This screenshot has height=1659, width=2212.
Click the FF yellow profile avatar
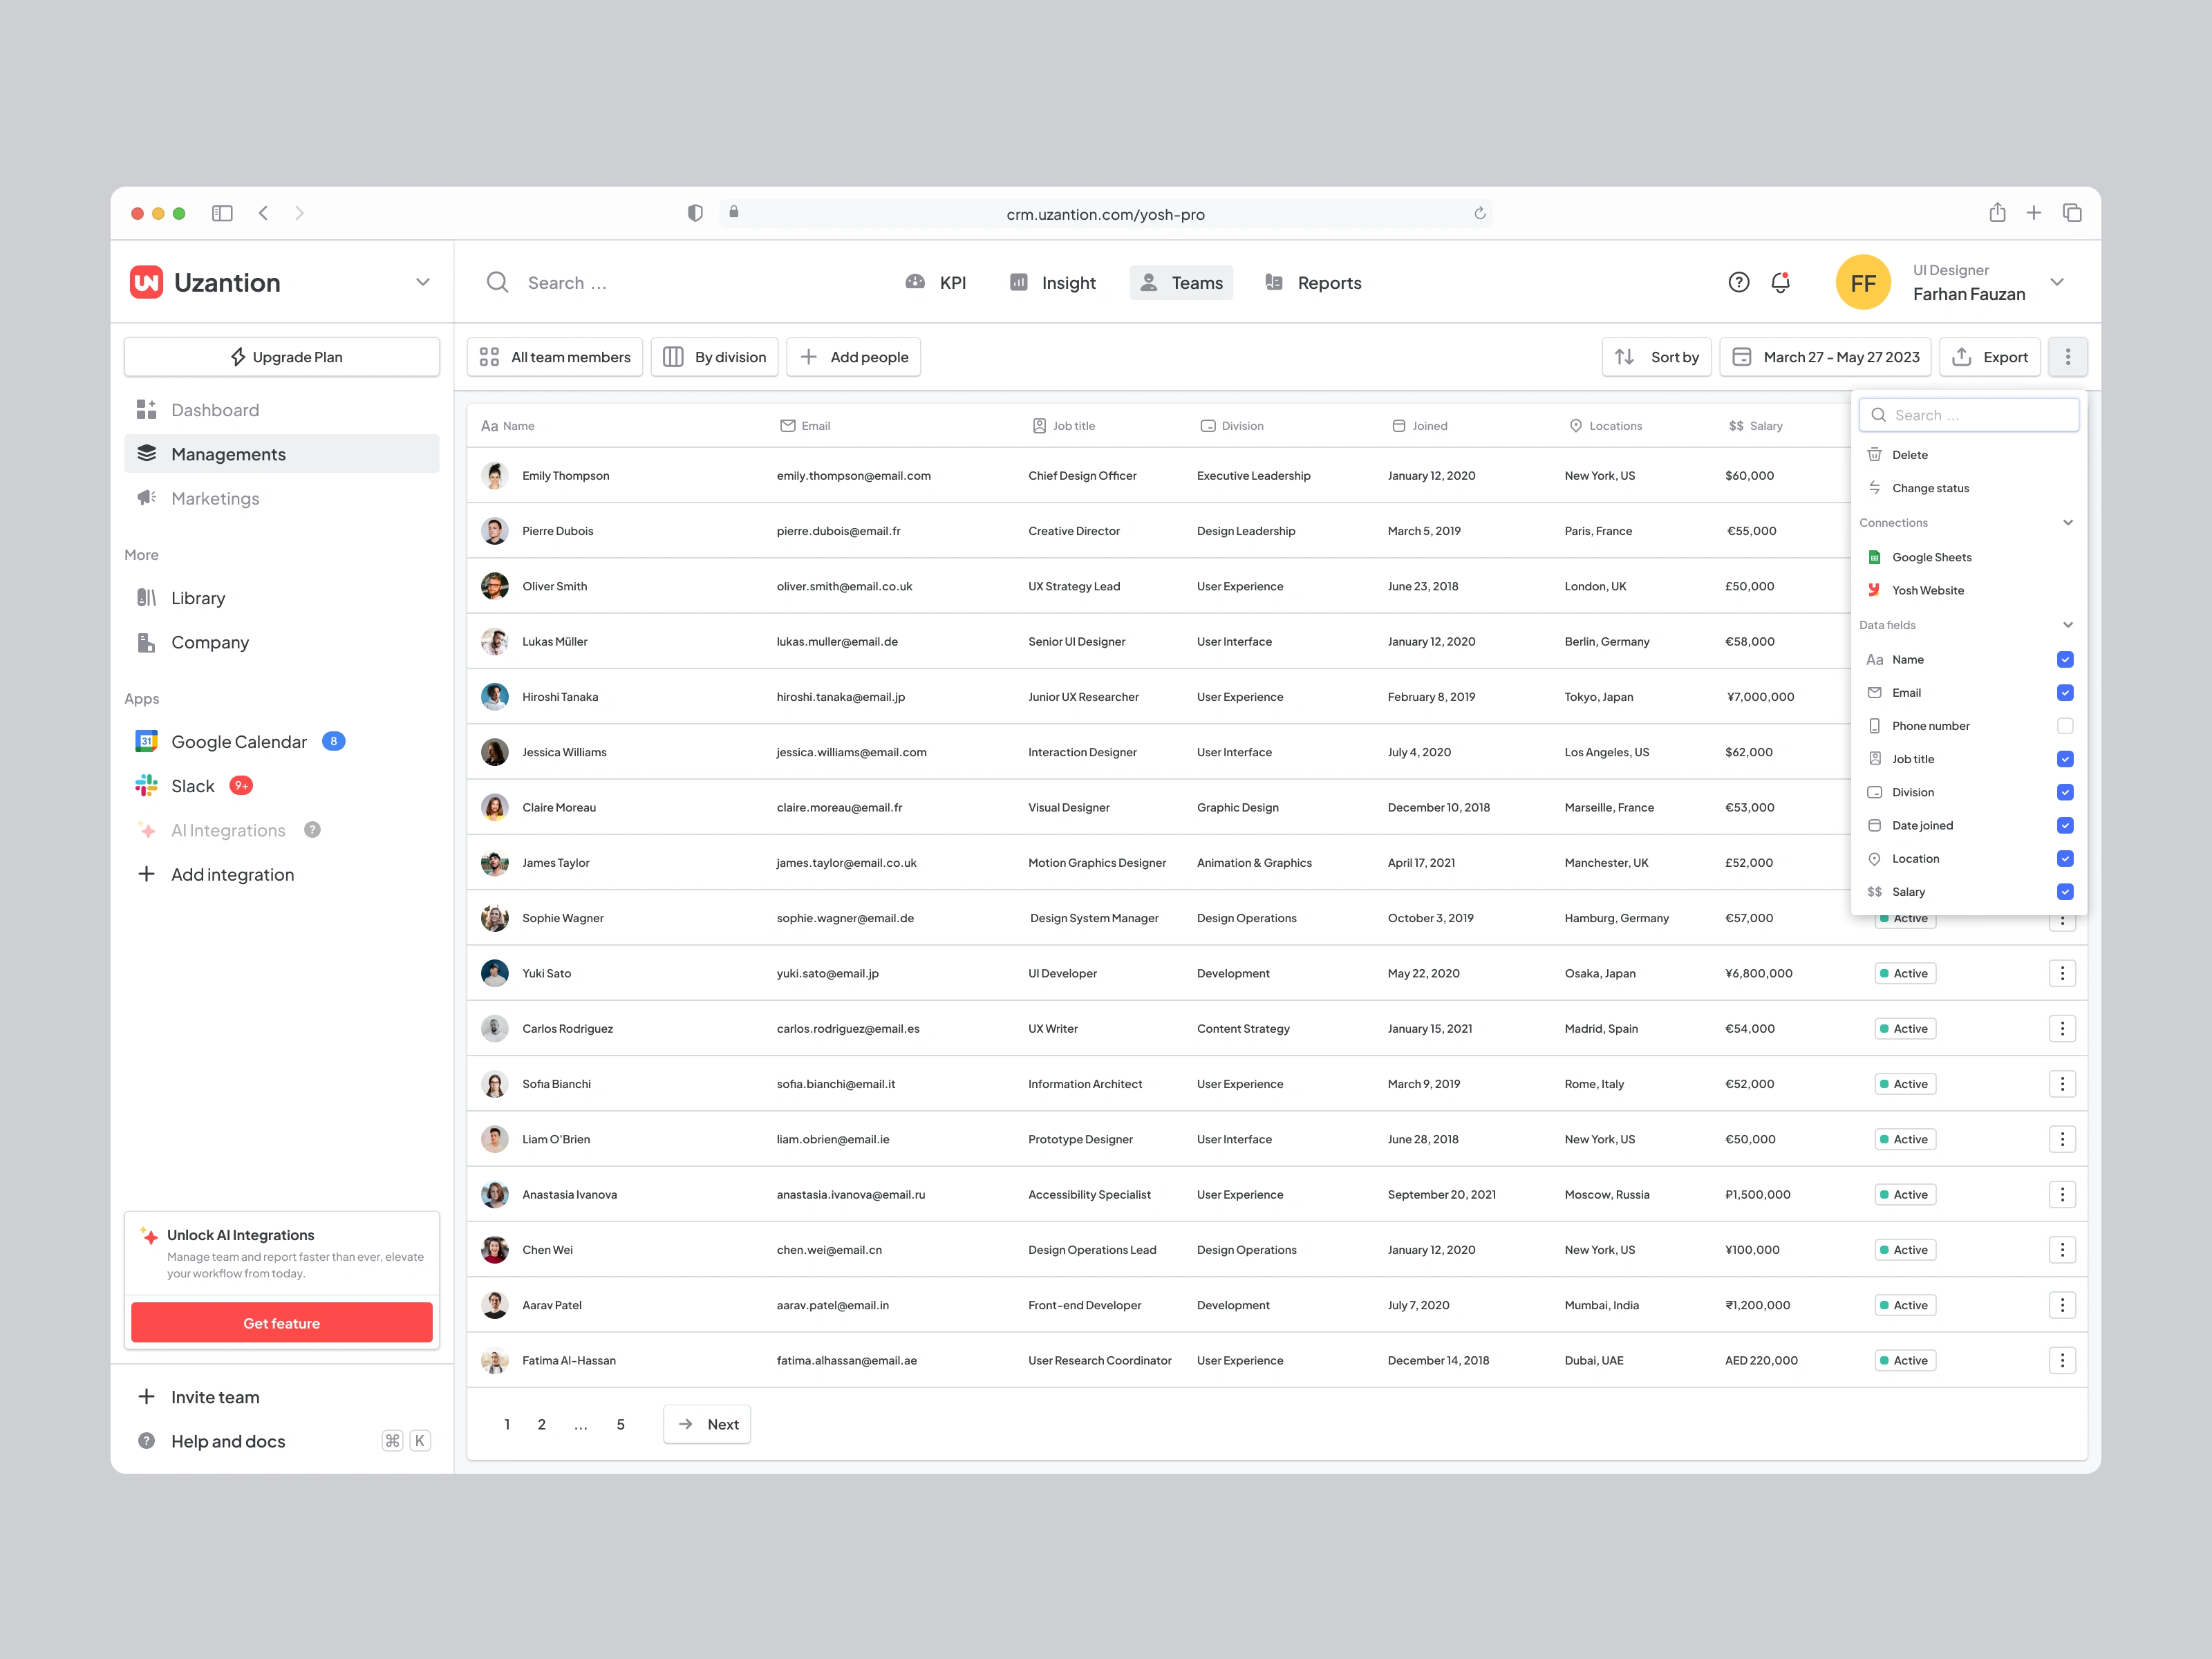click(x=1862, y=283)
